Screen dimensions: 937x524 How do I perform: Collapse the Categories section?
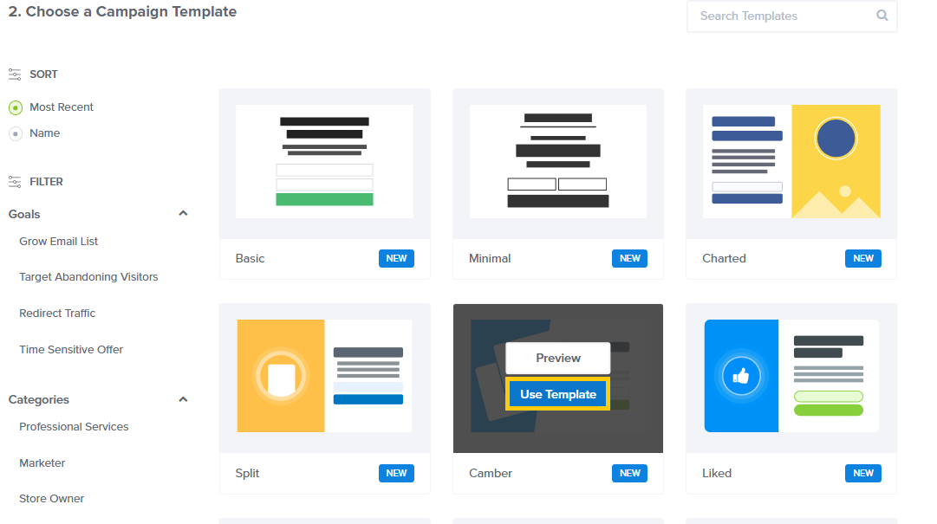point(183,399)
